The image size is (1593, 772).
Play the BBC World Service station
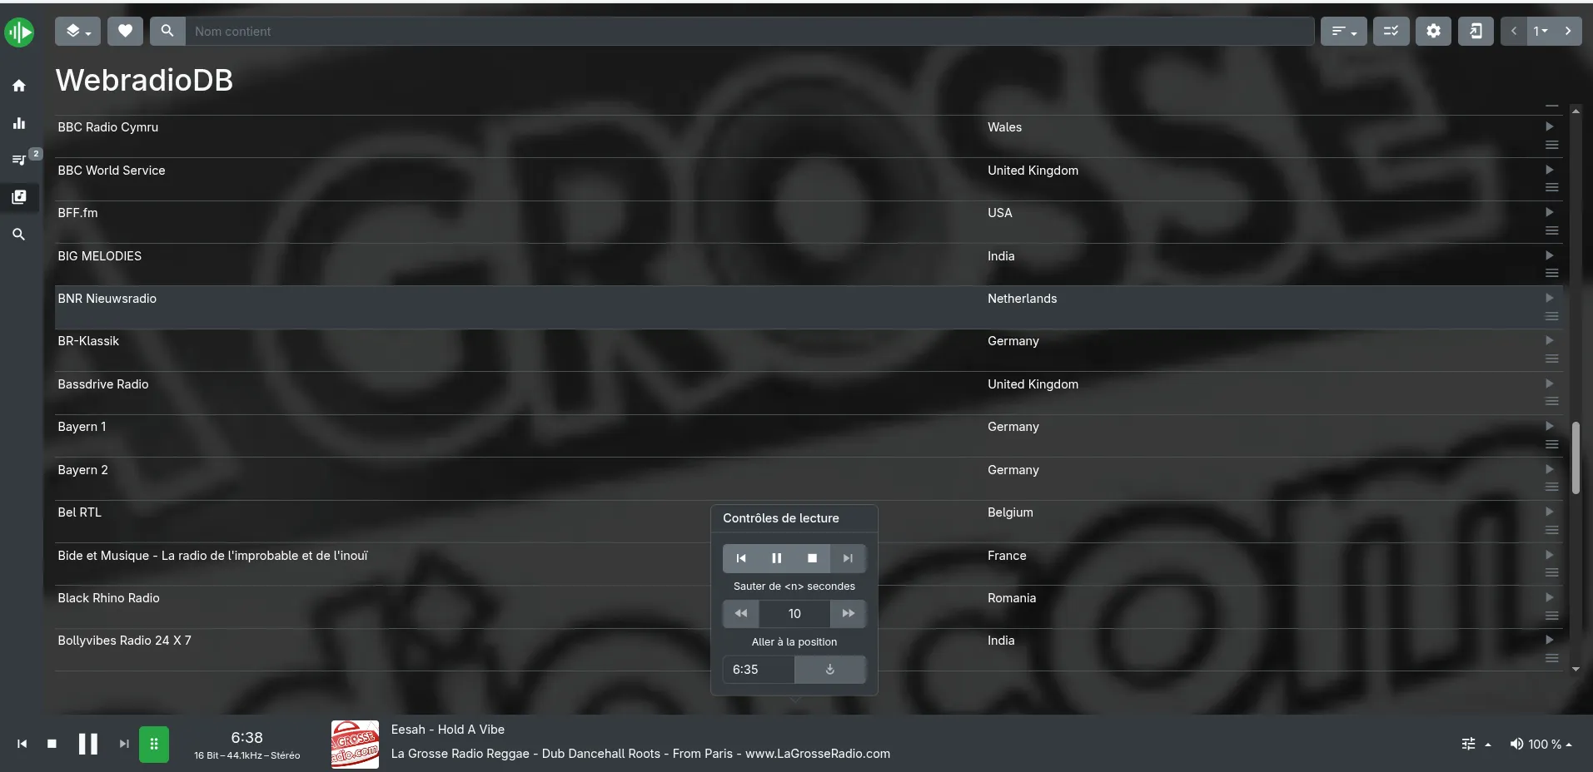(x=1548, y=170)
